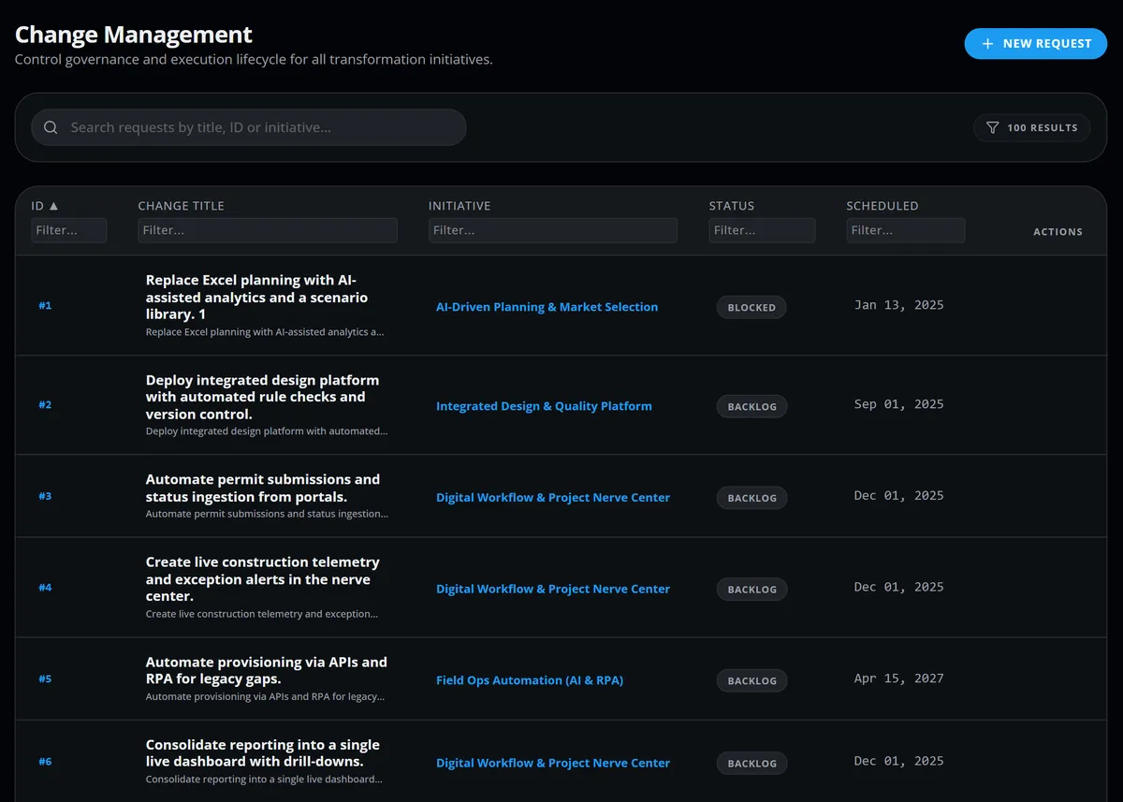The height and width of the screenshot is (802, 1123).
Task: Click the BACKLOG status badge in row #2
Action: pyautogui.click(x=752, y=406)
